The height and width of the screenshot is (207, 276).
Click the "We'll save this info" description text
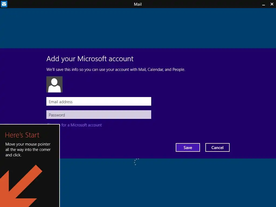pyautogui.click(x=116, y=70)
